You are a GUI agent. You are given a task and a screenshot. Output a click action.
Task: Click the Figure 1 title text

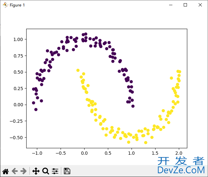[17, 5]
